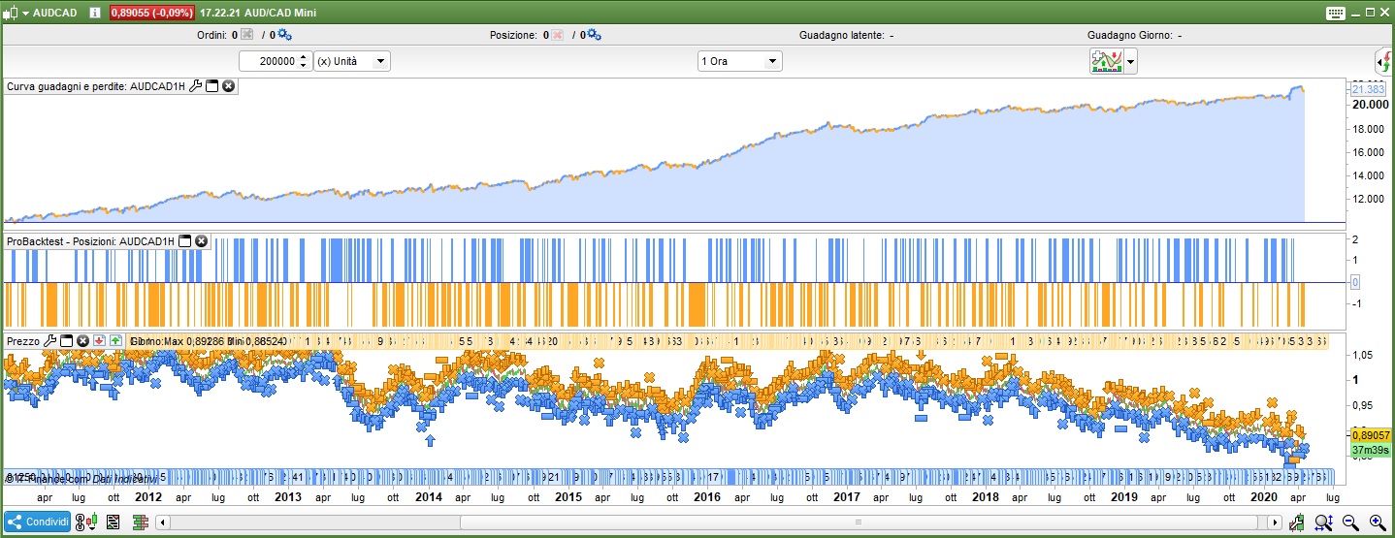Close the Curva guadagni e perdite panel
Screen dimensions: 1395x538
pyautogui.click(x=228, y=86)
